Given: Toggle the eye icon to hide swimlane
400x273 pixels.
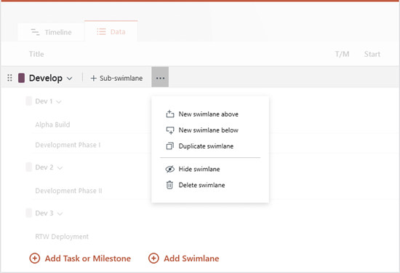Looking at the screenshot, I should 170,169.
